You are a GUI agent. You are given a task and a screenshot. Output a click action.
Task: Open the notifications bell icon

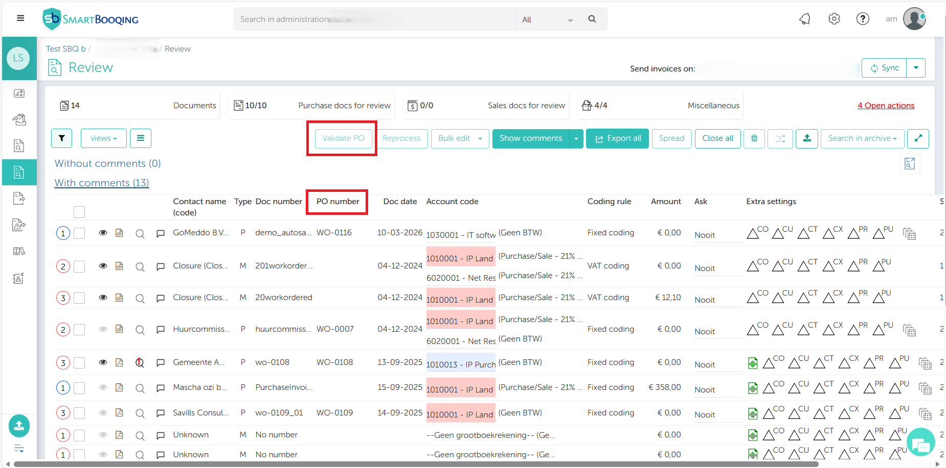point(805,19)
